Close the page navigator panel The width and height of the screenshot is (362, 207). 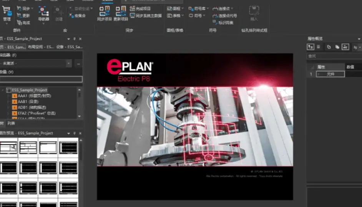(x=80, y=39)
